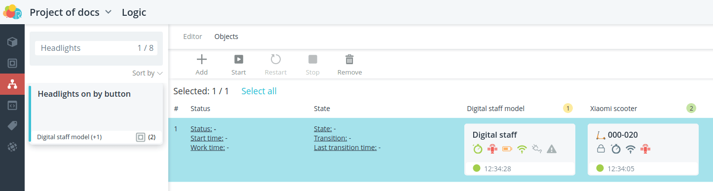Switch to the Objects tab

(x=226, y=37)
